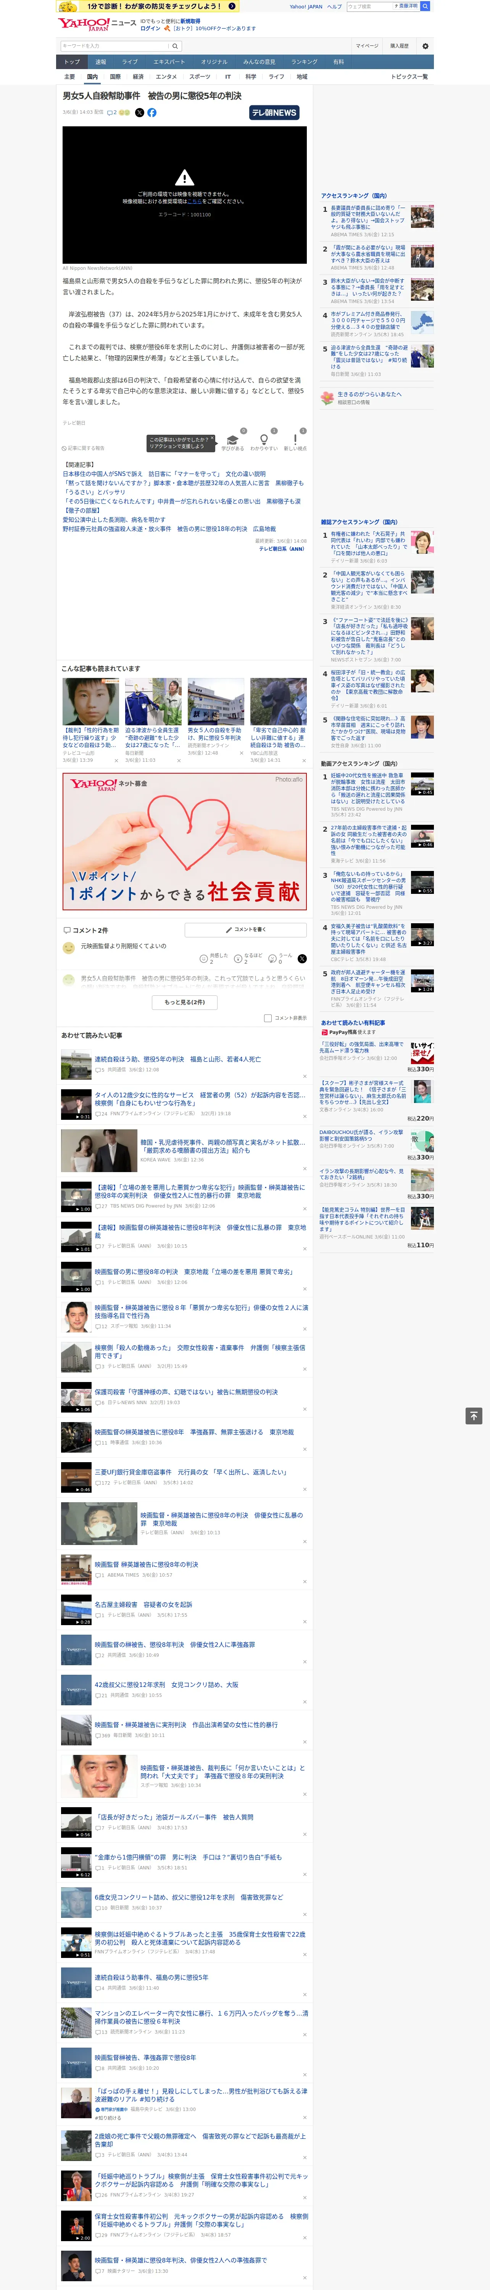The height and width of the screenshot is (2290, 490).
Task: React with 新しい視点 exclamation icon
Action: (x=295, y=441)
